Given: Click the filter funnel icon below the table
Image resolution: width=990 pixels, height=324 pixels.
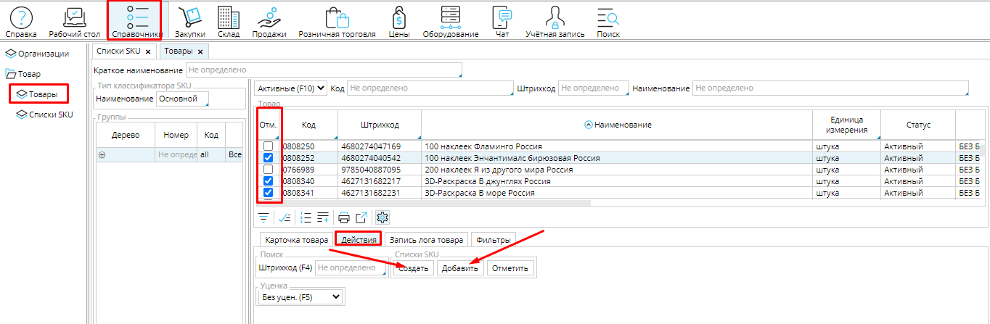Looking at the screenshot, I should click(x=263, y=217).
